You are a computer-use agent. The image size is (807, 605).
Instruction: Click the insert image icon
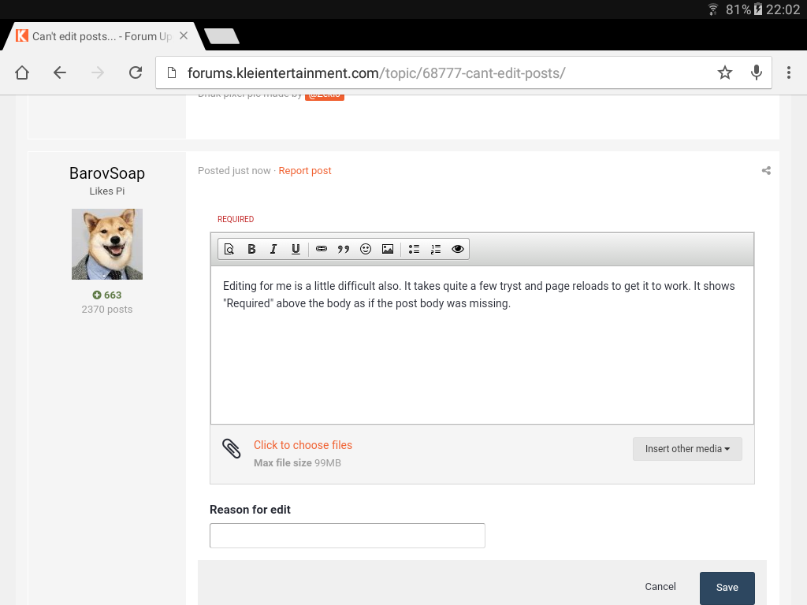(x=388, y=249)
